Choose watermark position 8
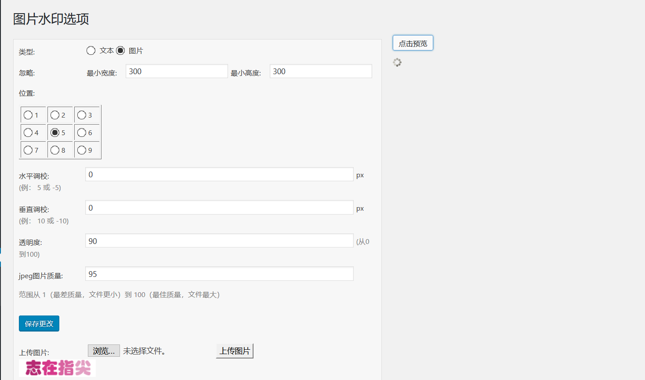The width and height of the screenshot is (645, 380). (x=55, y=150)
